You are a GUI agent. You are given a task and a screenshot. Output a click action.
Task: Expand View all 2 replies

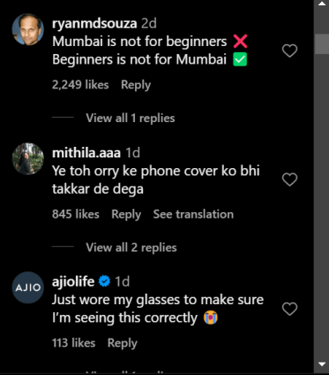coord(131,248)
